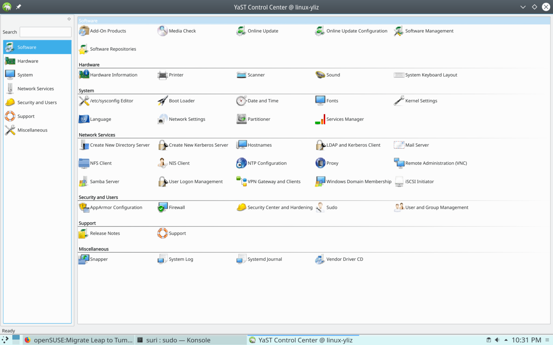The height and width of the screenshot is (345, 553).
Task: Open the Sound settings icon
Action: coord(320,75)
